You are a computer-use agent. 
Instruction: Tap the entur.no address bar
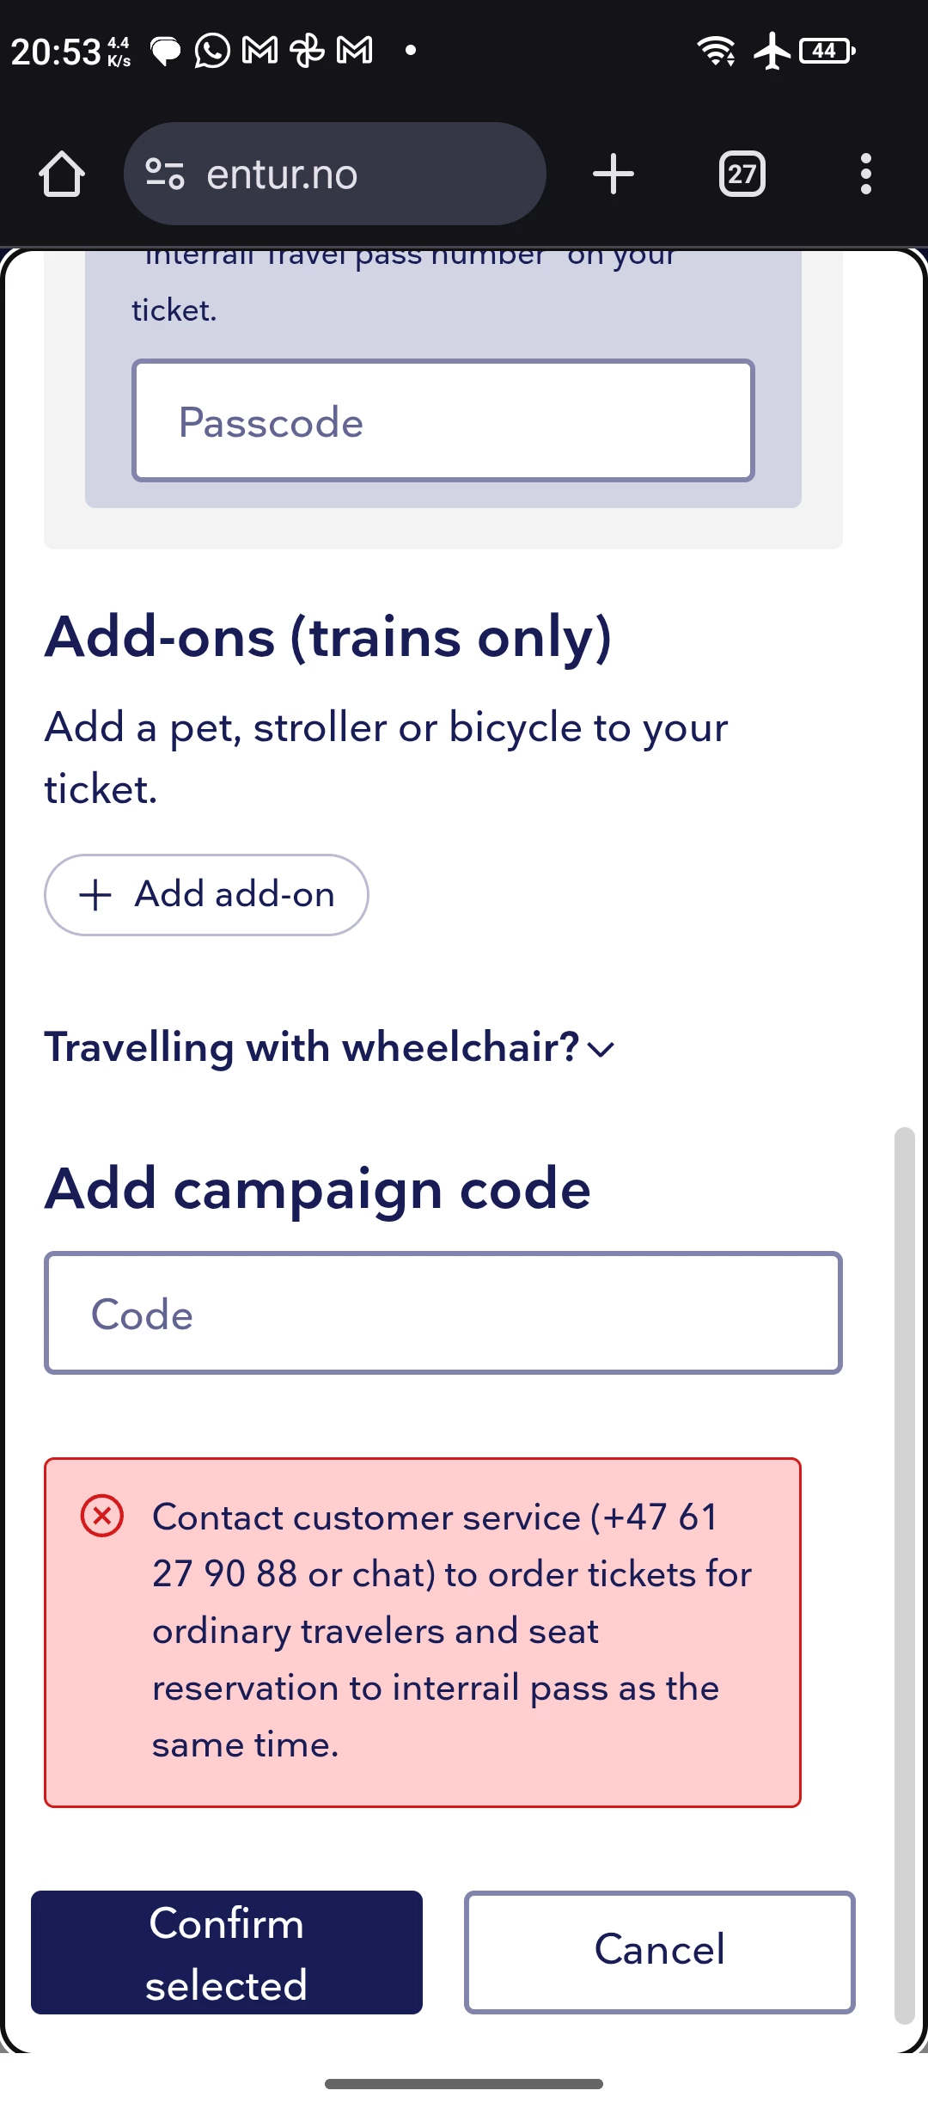coord(335,175)
